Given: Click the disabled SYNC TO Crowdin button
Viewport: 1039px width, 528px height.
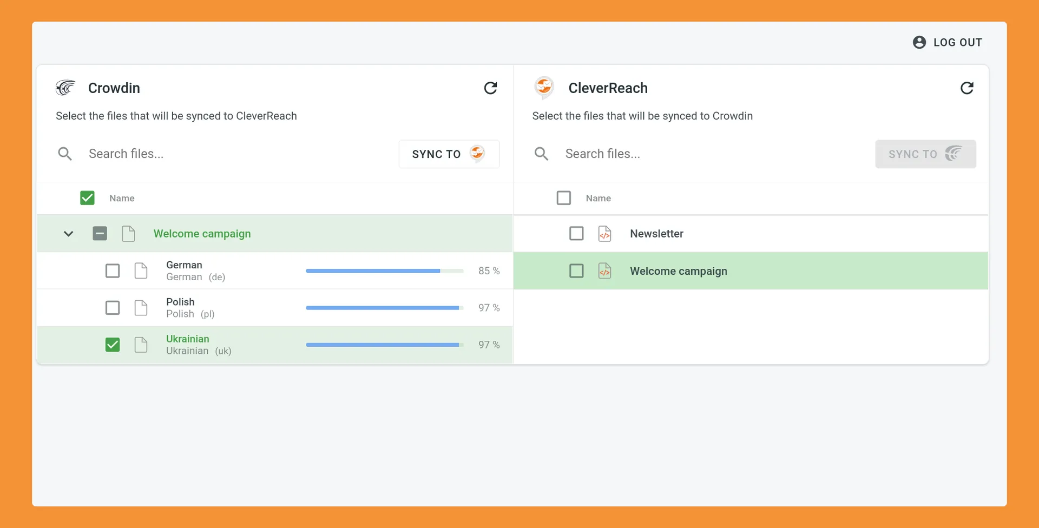Looking at the screenshot, I should [925, 154].
